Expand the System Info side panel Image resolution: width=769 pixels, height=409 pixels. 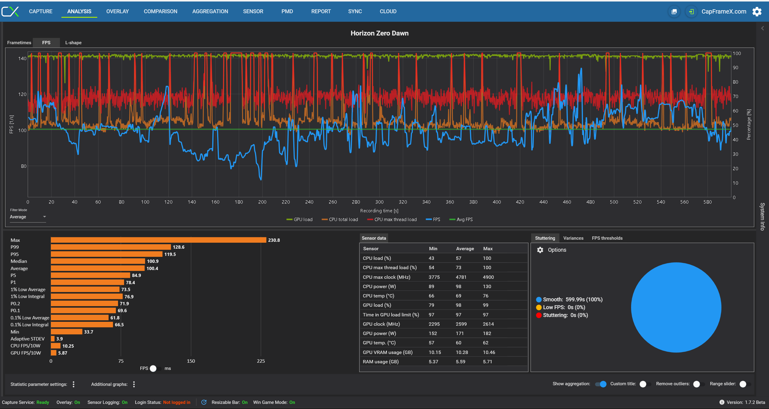[762, 217]
